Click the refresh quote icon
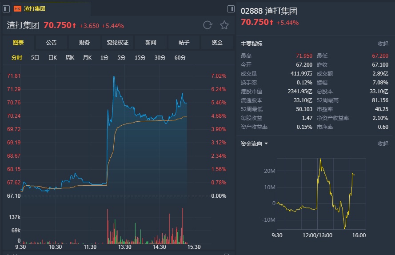The height and width of the screenshot is (255, 395). pyautogui.click(x=207, y=25)
